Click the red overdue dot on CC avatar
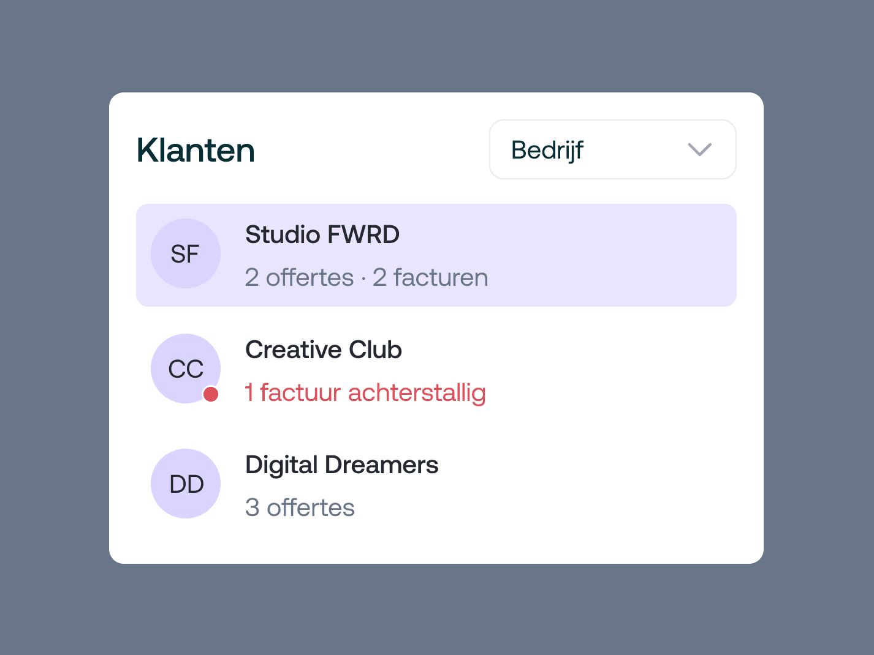874x655 pixels. 211,394
